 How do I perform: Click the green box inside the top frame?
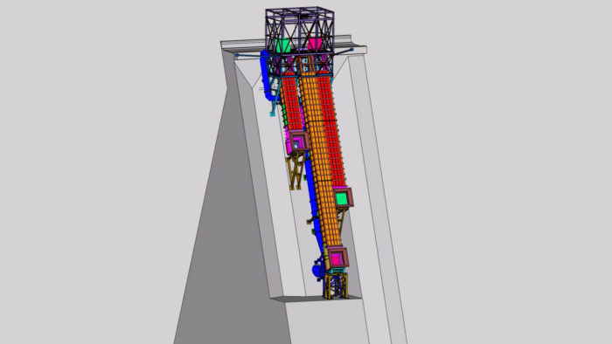coord(282,45)
